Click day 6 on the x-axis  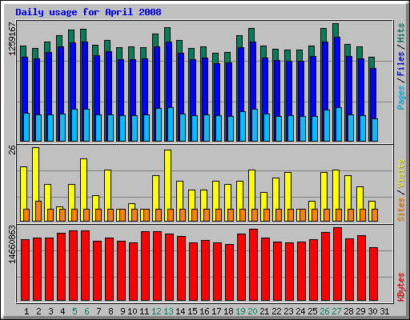[86, 311]
